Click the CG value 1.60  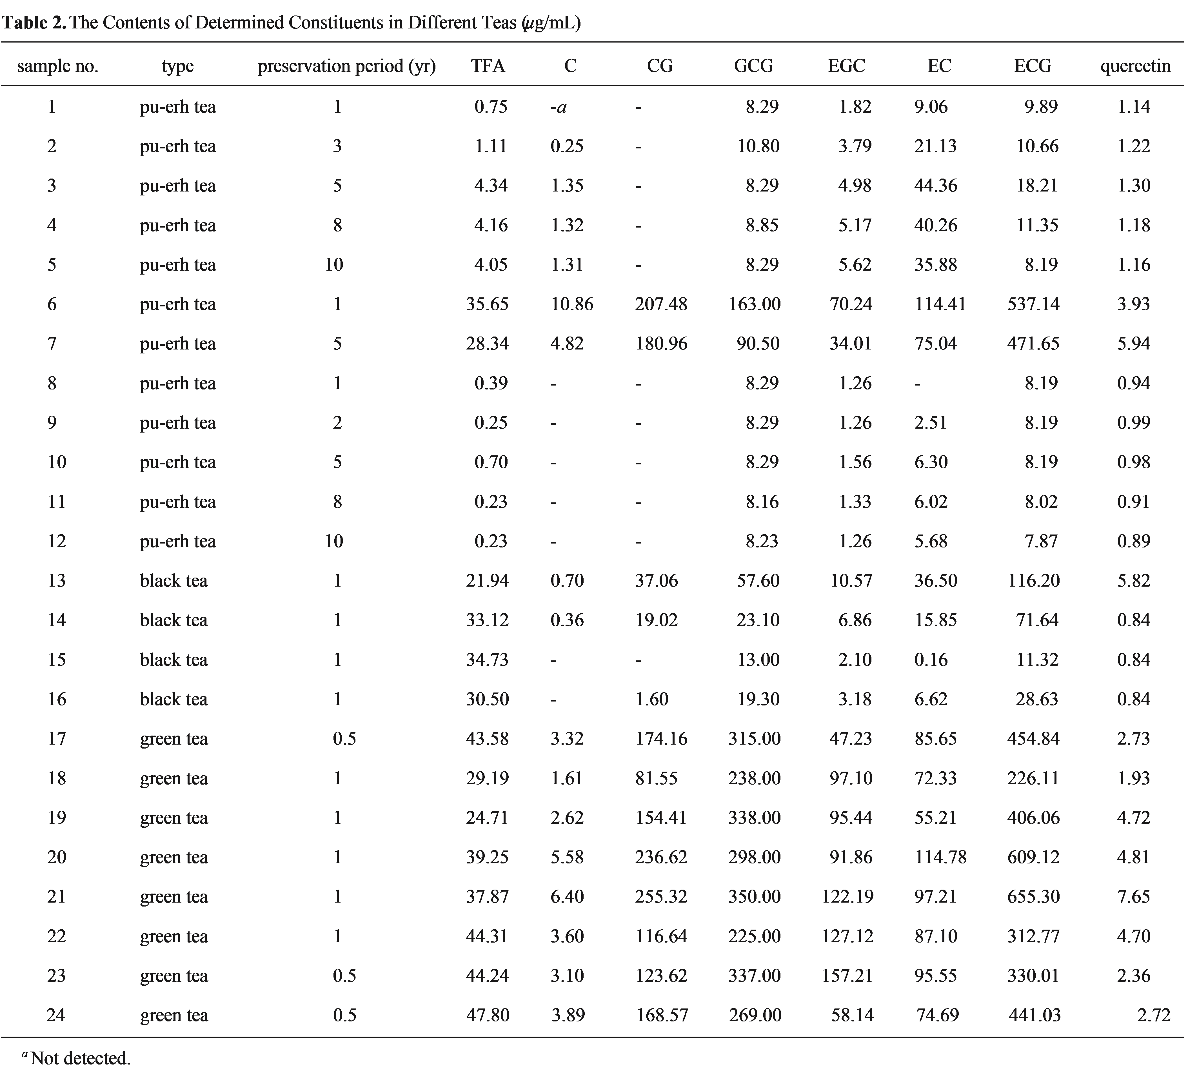click(x=652, y=699)
